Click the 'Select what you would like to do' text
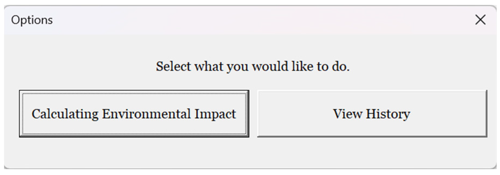Image resolution: width=500 pixels, height=175 pixels. [x=253, y=66]
